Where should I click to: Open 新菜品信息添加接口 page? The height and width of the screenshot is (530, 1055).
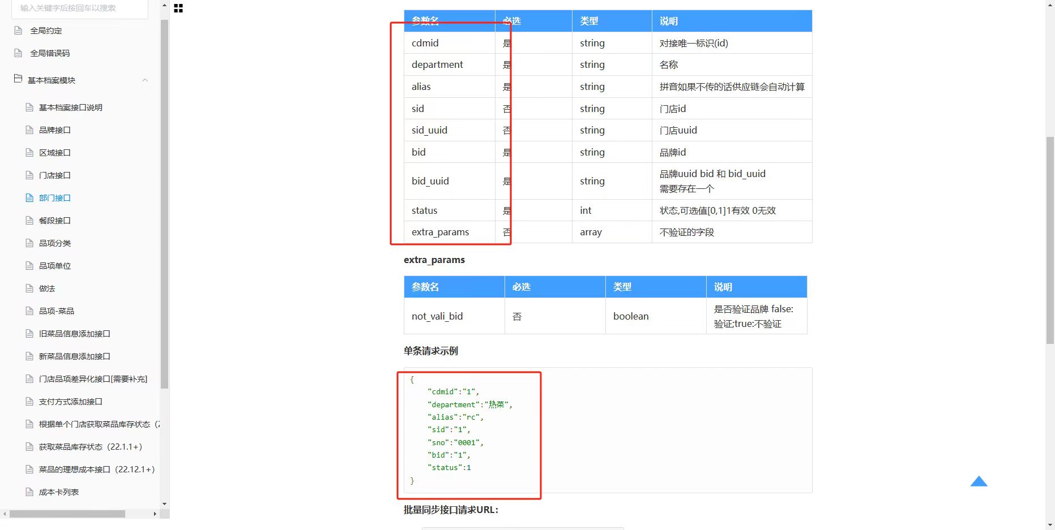[x=75, y=356]
